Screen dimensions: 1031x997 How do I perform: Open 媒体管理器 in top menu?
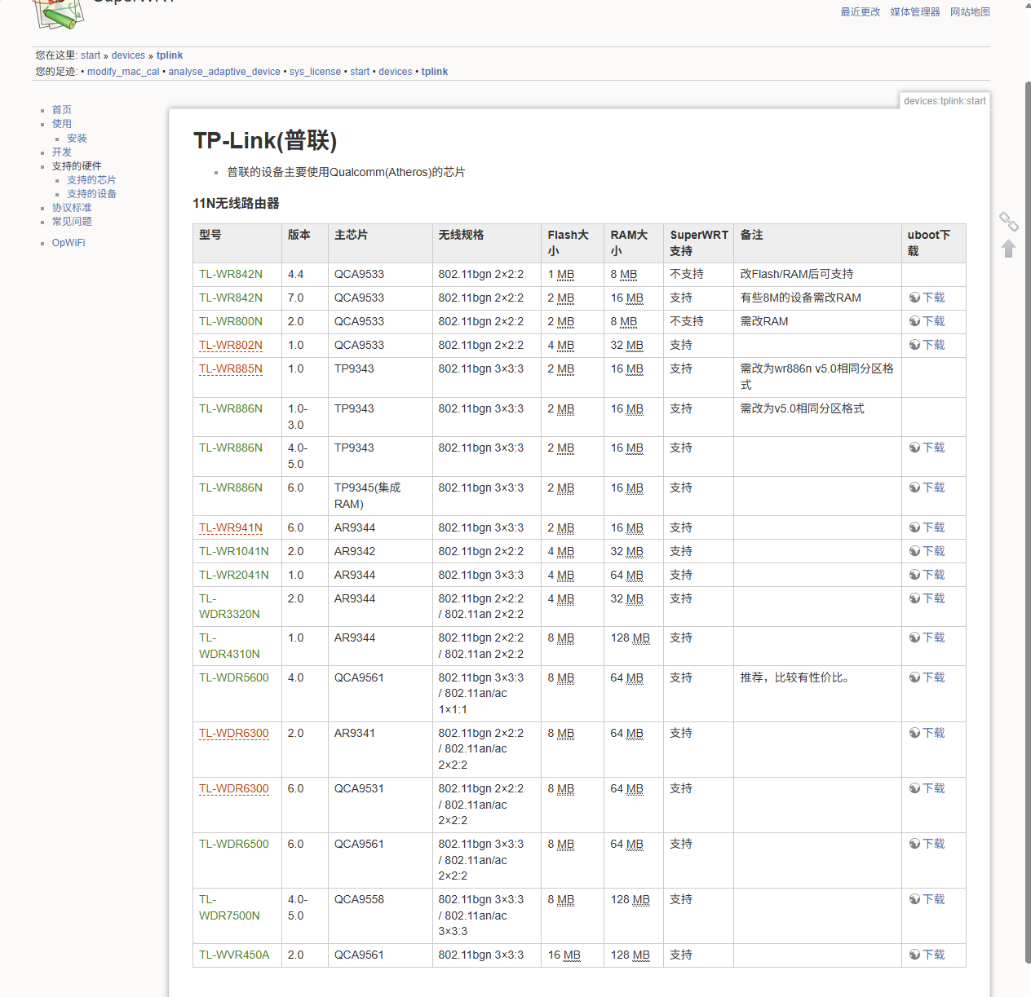click(x=915, y=12)
